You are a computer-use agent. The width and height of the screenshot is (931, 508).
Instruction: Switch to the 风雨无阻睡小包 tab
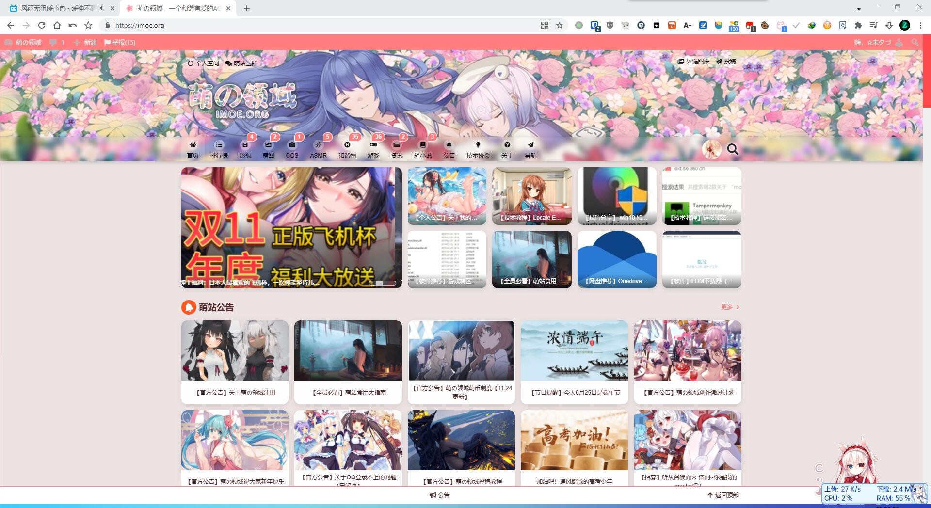point(57,8)
